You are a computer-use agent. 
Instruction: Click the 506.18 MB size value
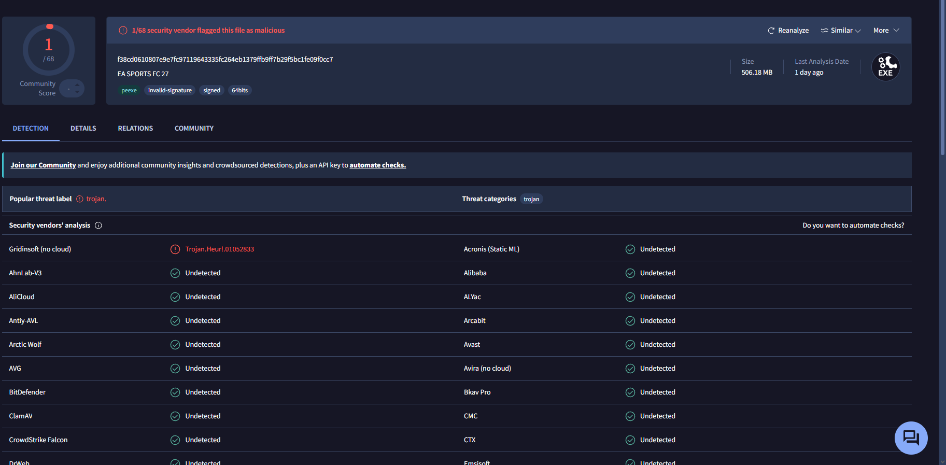click(x=757, y=73)
